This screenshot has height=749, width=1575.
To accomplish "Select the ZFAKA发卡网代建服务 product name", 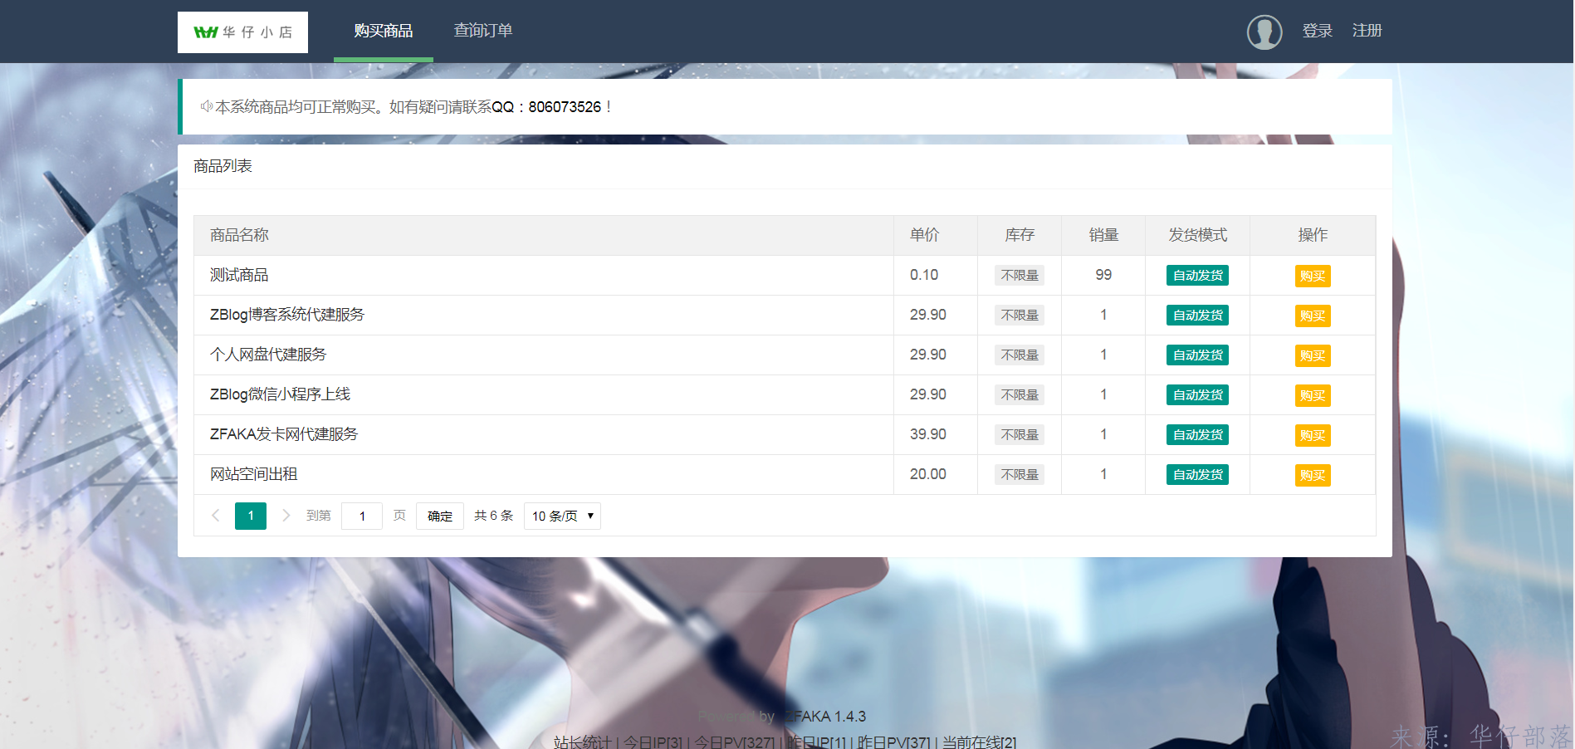I will click(x=284, y=434).
